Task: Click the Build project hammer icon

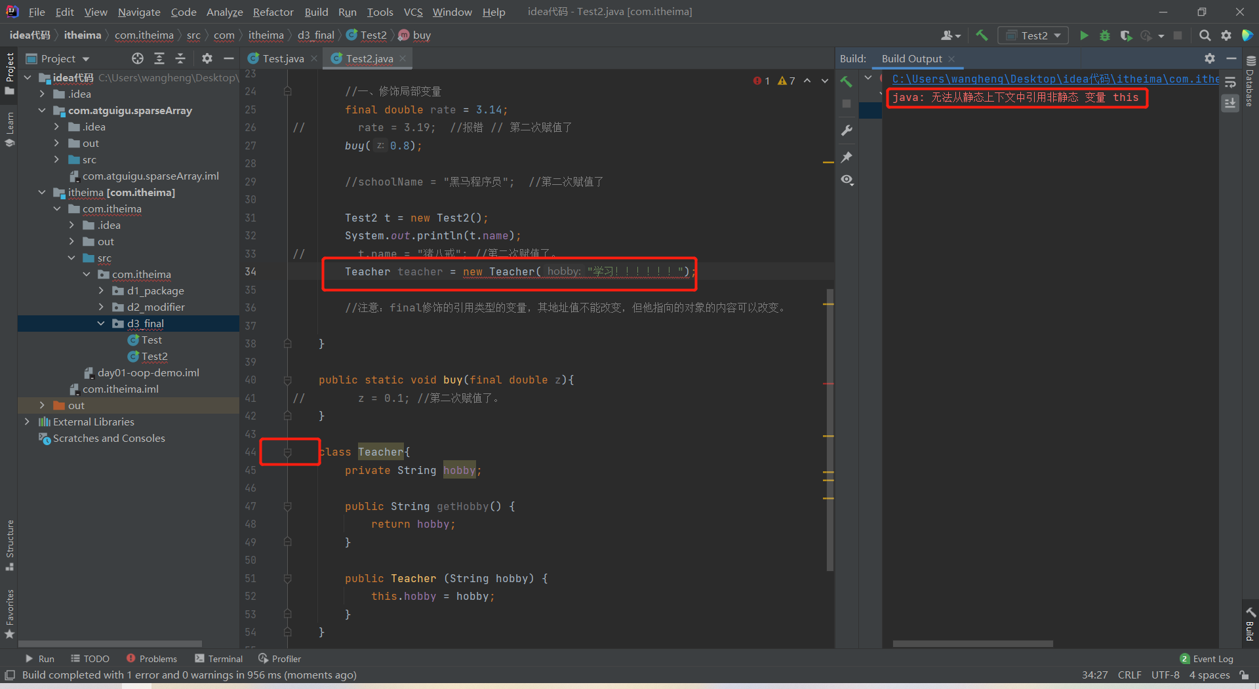Action: click(982, 35)
